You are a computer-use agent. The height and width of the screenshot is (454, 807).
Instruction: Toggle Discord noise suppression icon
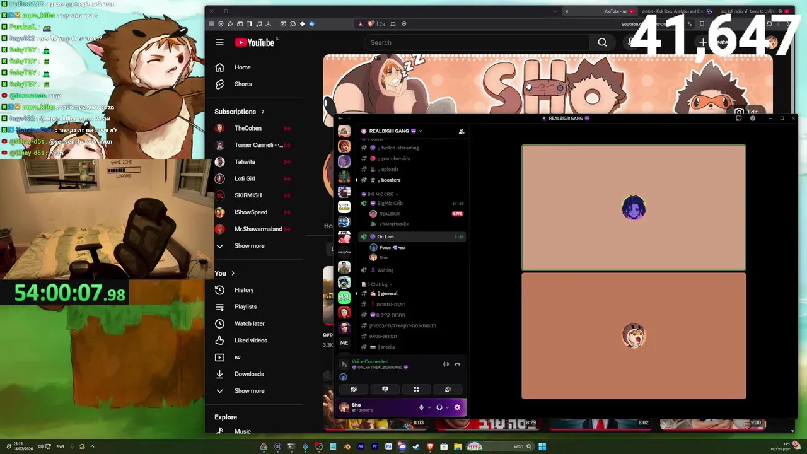(446, 364)
